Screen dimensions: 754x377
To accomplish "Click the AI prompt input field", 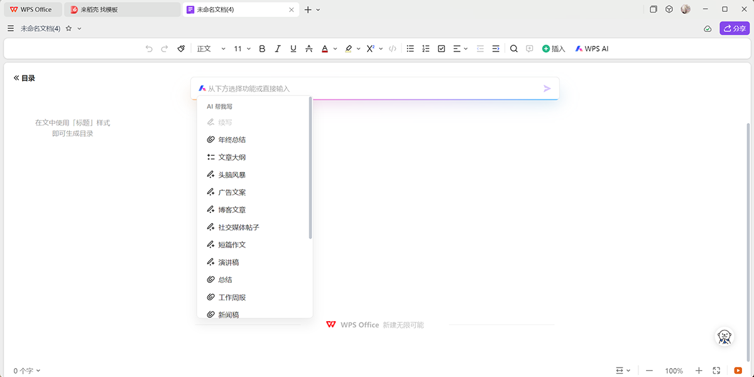I will (x=371, y=88).
